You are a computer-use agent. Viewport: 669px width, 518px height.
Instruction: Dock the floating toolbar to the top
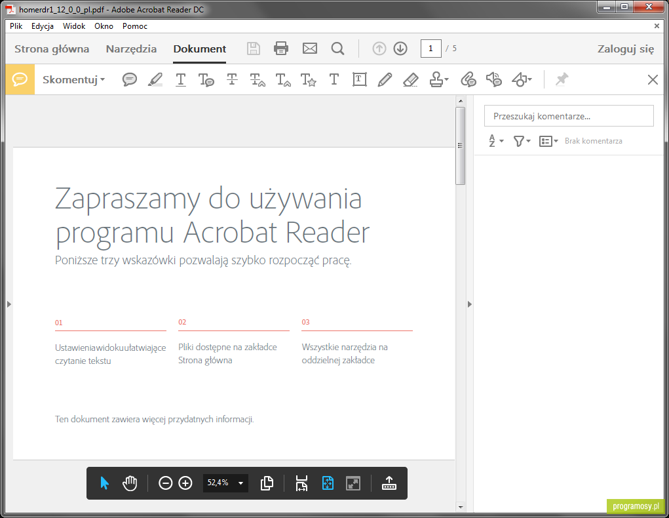[389, 483]
